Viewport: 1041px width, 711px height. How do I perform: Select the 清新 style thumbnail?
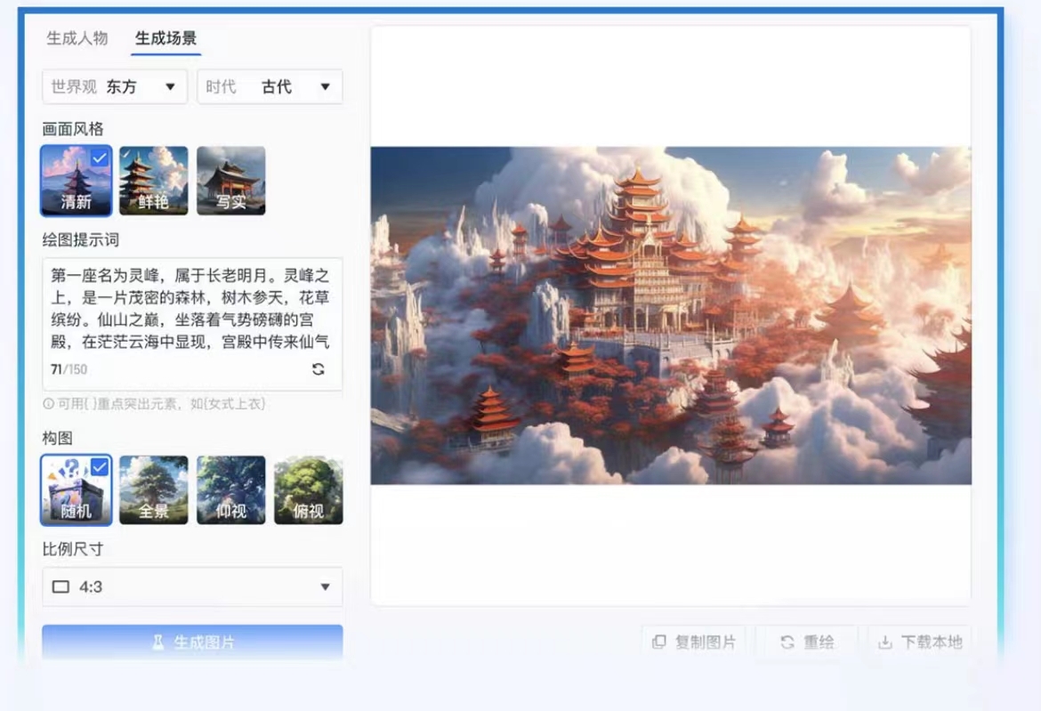(x=77, y=181)
